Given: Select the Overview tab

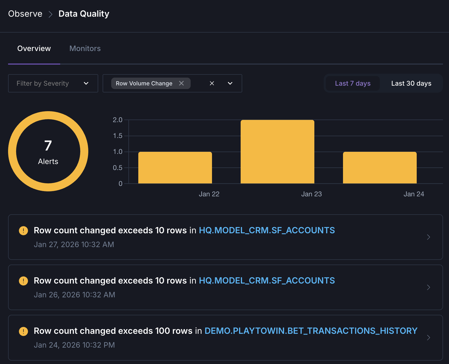Looking at the screenshot, I should coord(34,48).
